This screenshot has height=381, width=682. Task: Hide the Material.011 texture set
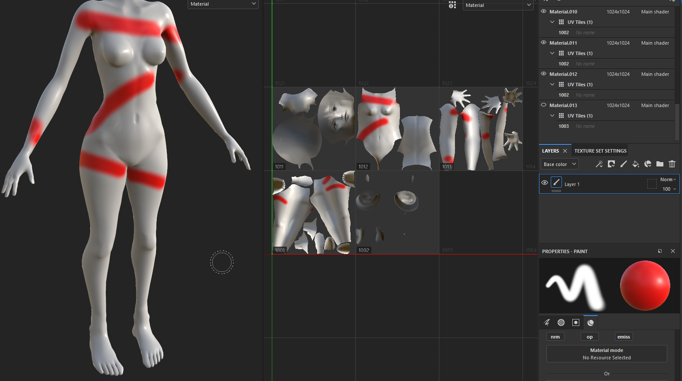click(543, 43)
